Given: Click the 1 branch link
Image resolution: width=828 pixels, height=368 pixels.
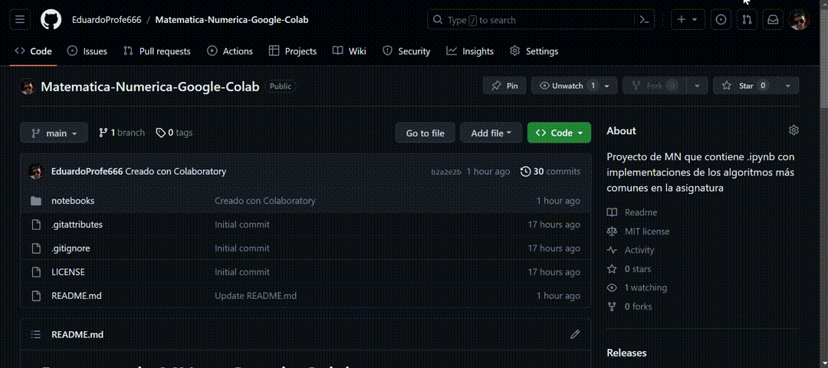Looking at the screenshot, I should 121,133.
